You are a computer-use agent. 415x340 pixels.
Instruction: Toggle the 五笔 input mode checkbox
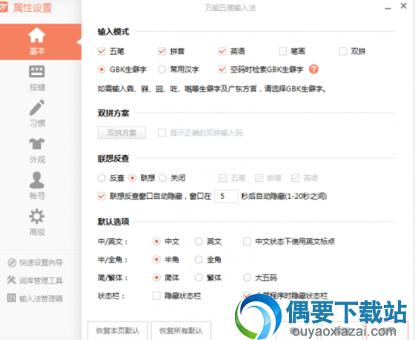(x=102, y=51)
